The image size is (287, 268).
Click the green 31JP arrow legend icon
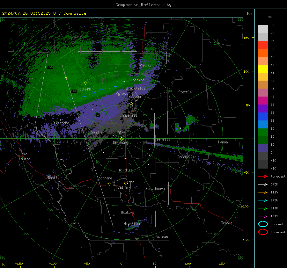[x=263, y=208]
